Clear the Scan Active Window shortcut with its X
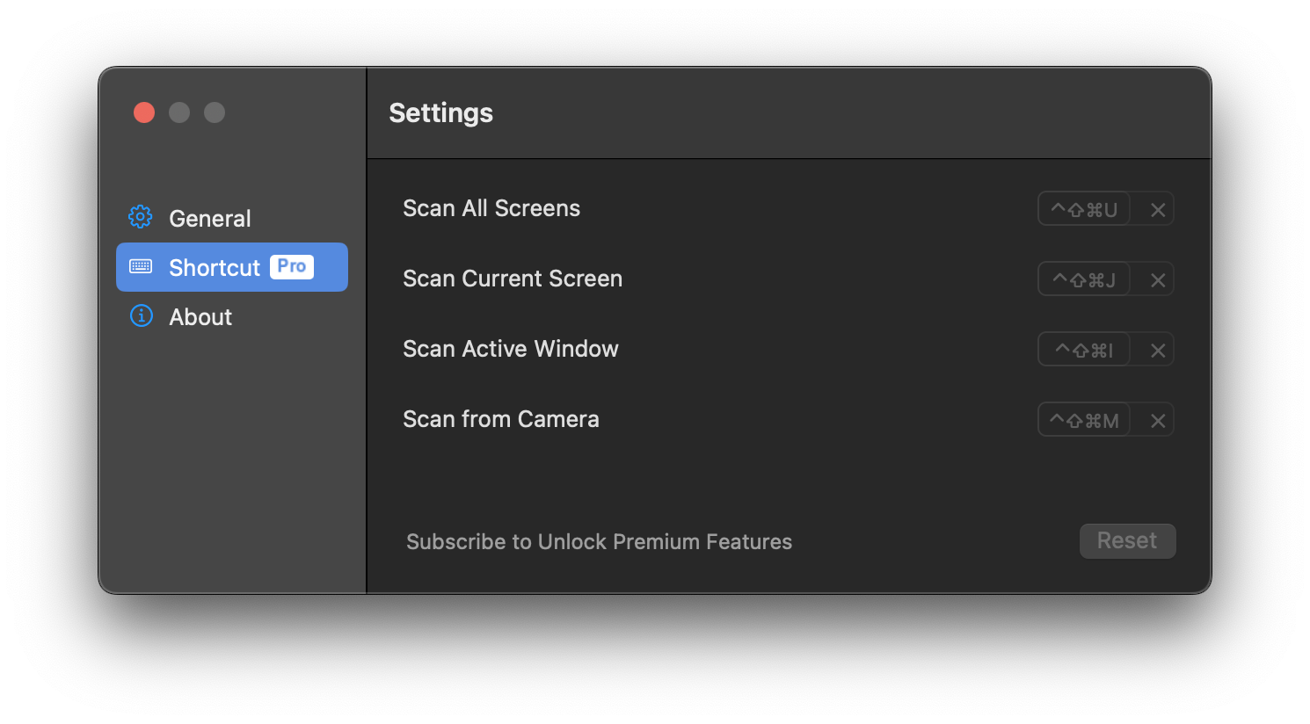 [1157, 349]
